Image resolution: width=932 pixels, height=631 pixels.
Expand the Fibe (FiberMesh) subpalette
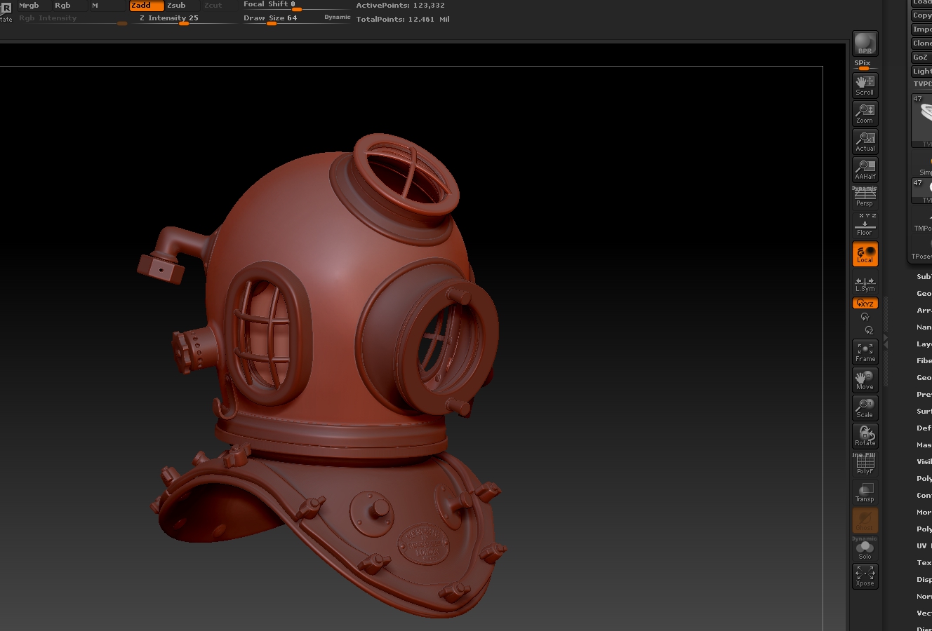924,360
